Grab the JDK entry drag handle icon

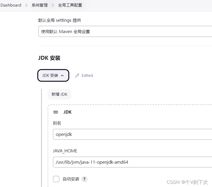point(55,112)
